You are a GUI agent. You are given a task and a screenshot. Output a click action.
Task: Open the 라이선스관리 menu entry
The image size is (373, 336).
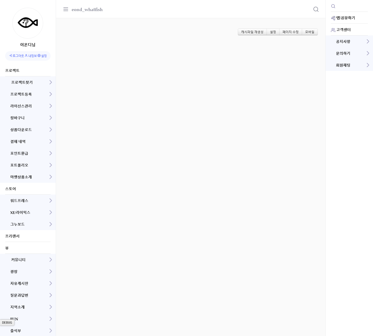21,106
